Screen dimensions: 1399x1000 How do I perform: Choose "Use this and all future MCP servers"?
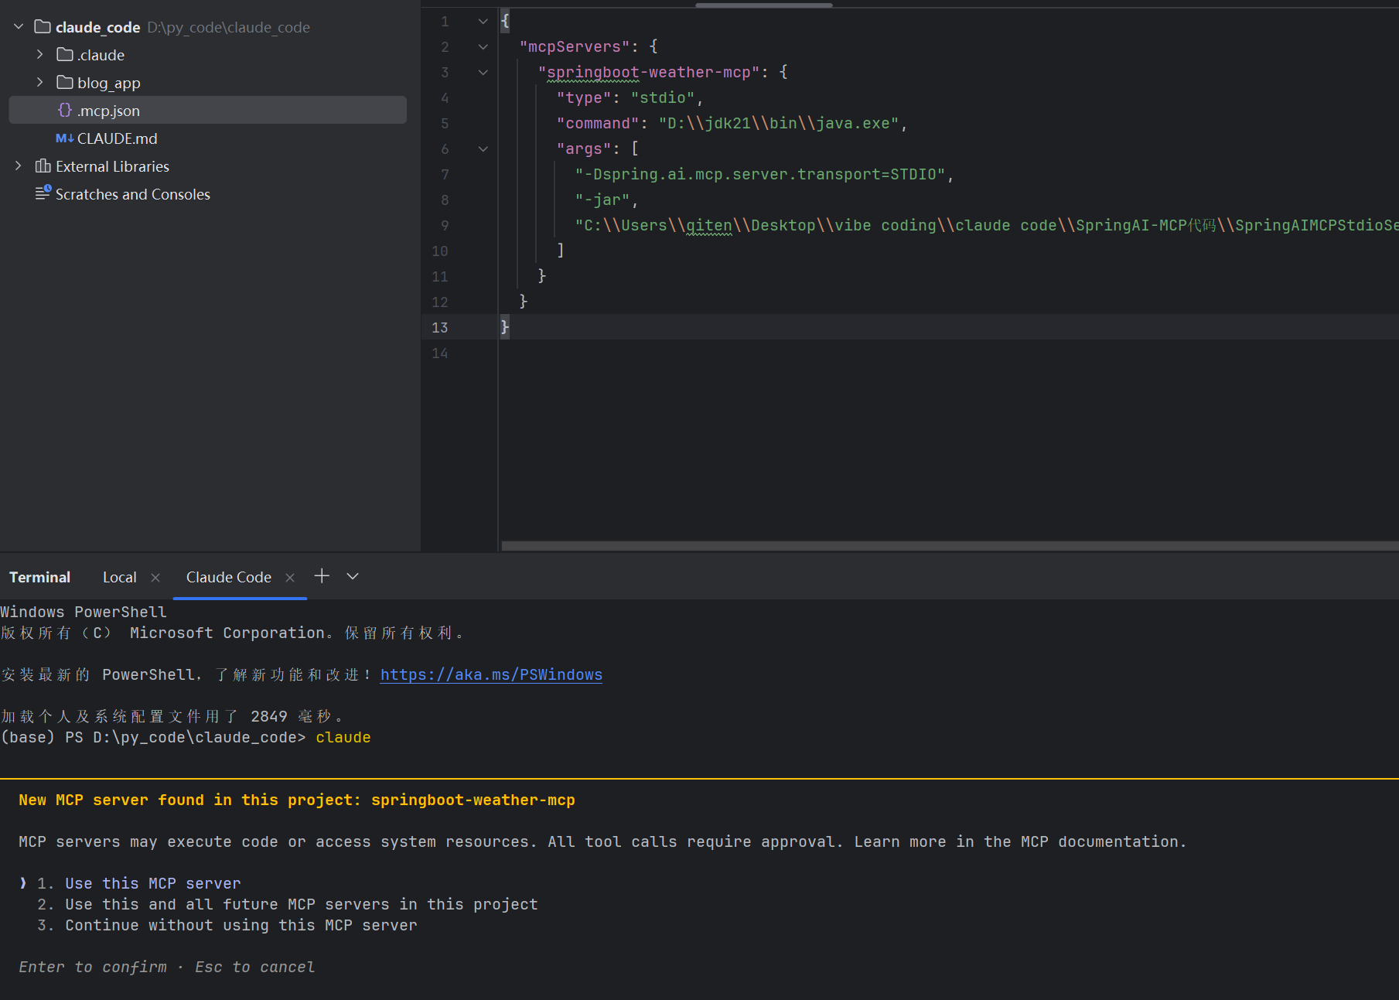(302, 905)
